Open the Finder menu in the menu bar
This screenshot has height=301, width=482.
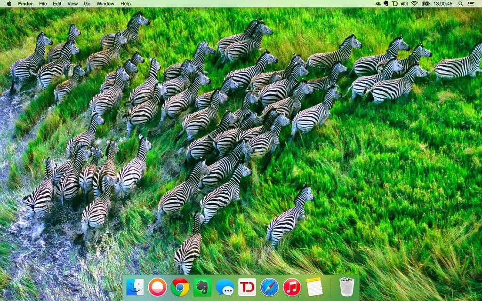point(25,4)
